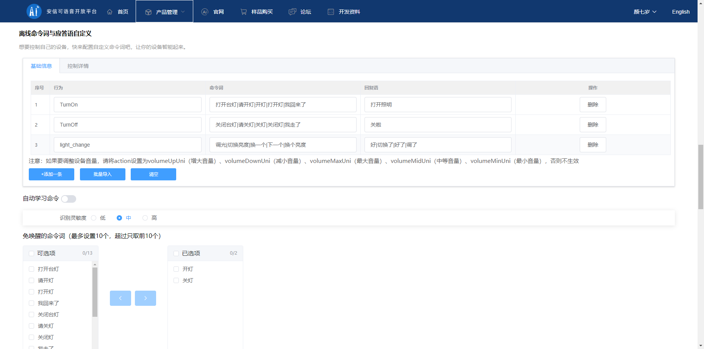This screenshot has height=349, width=704.
Task: Select 中 recognition sensitivity
Action: tap(119, 218)
